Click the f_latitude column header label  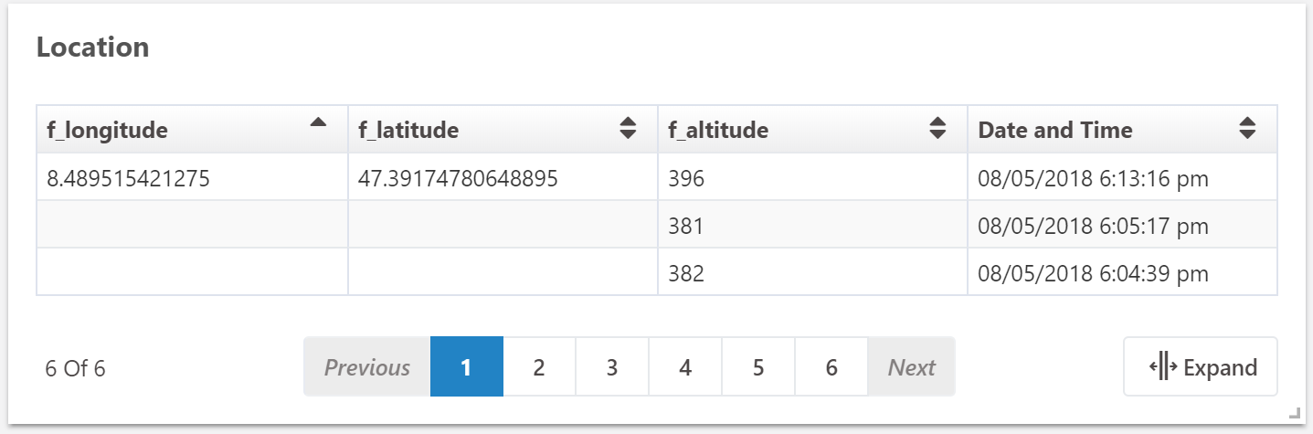tap(408, 131)
